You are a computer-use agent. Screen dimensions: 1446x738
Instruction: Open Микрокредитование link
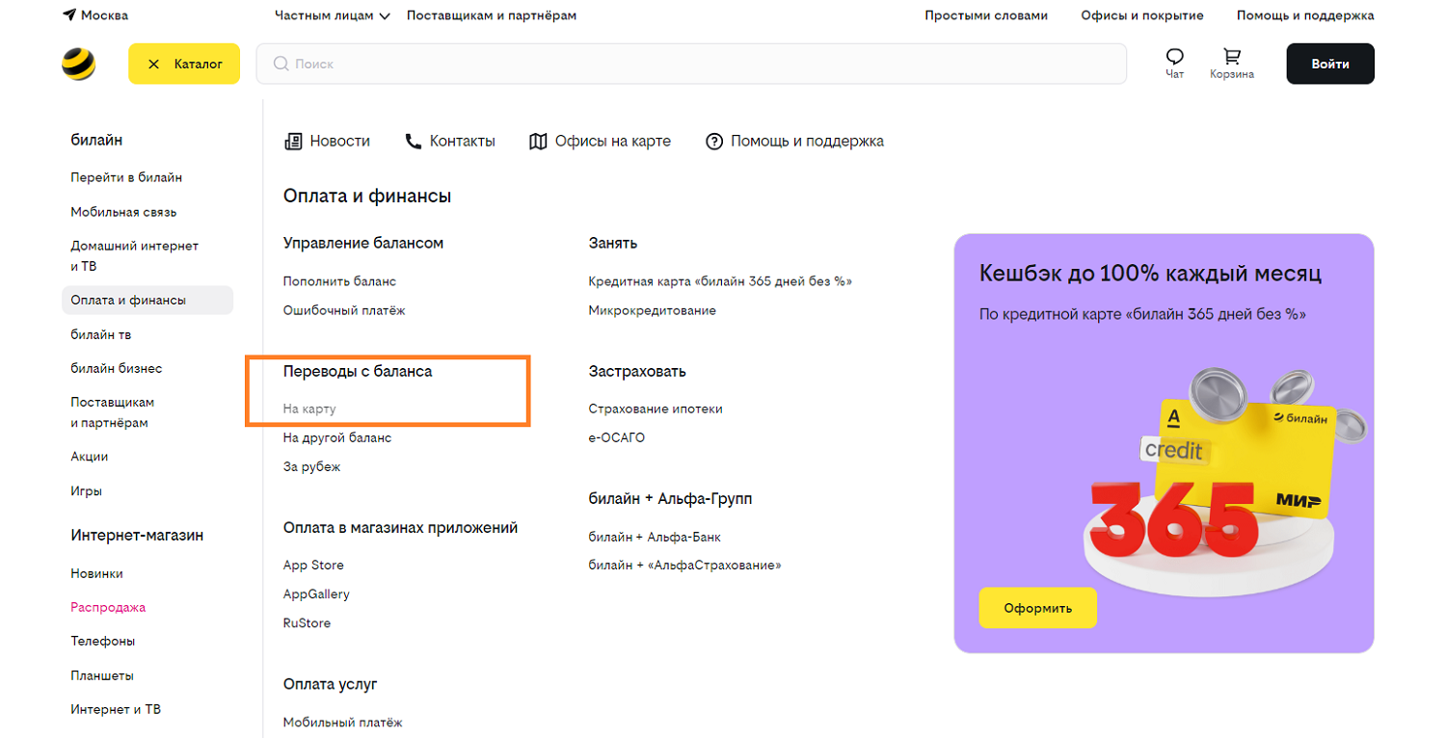tap(653, 310)
